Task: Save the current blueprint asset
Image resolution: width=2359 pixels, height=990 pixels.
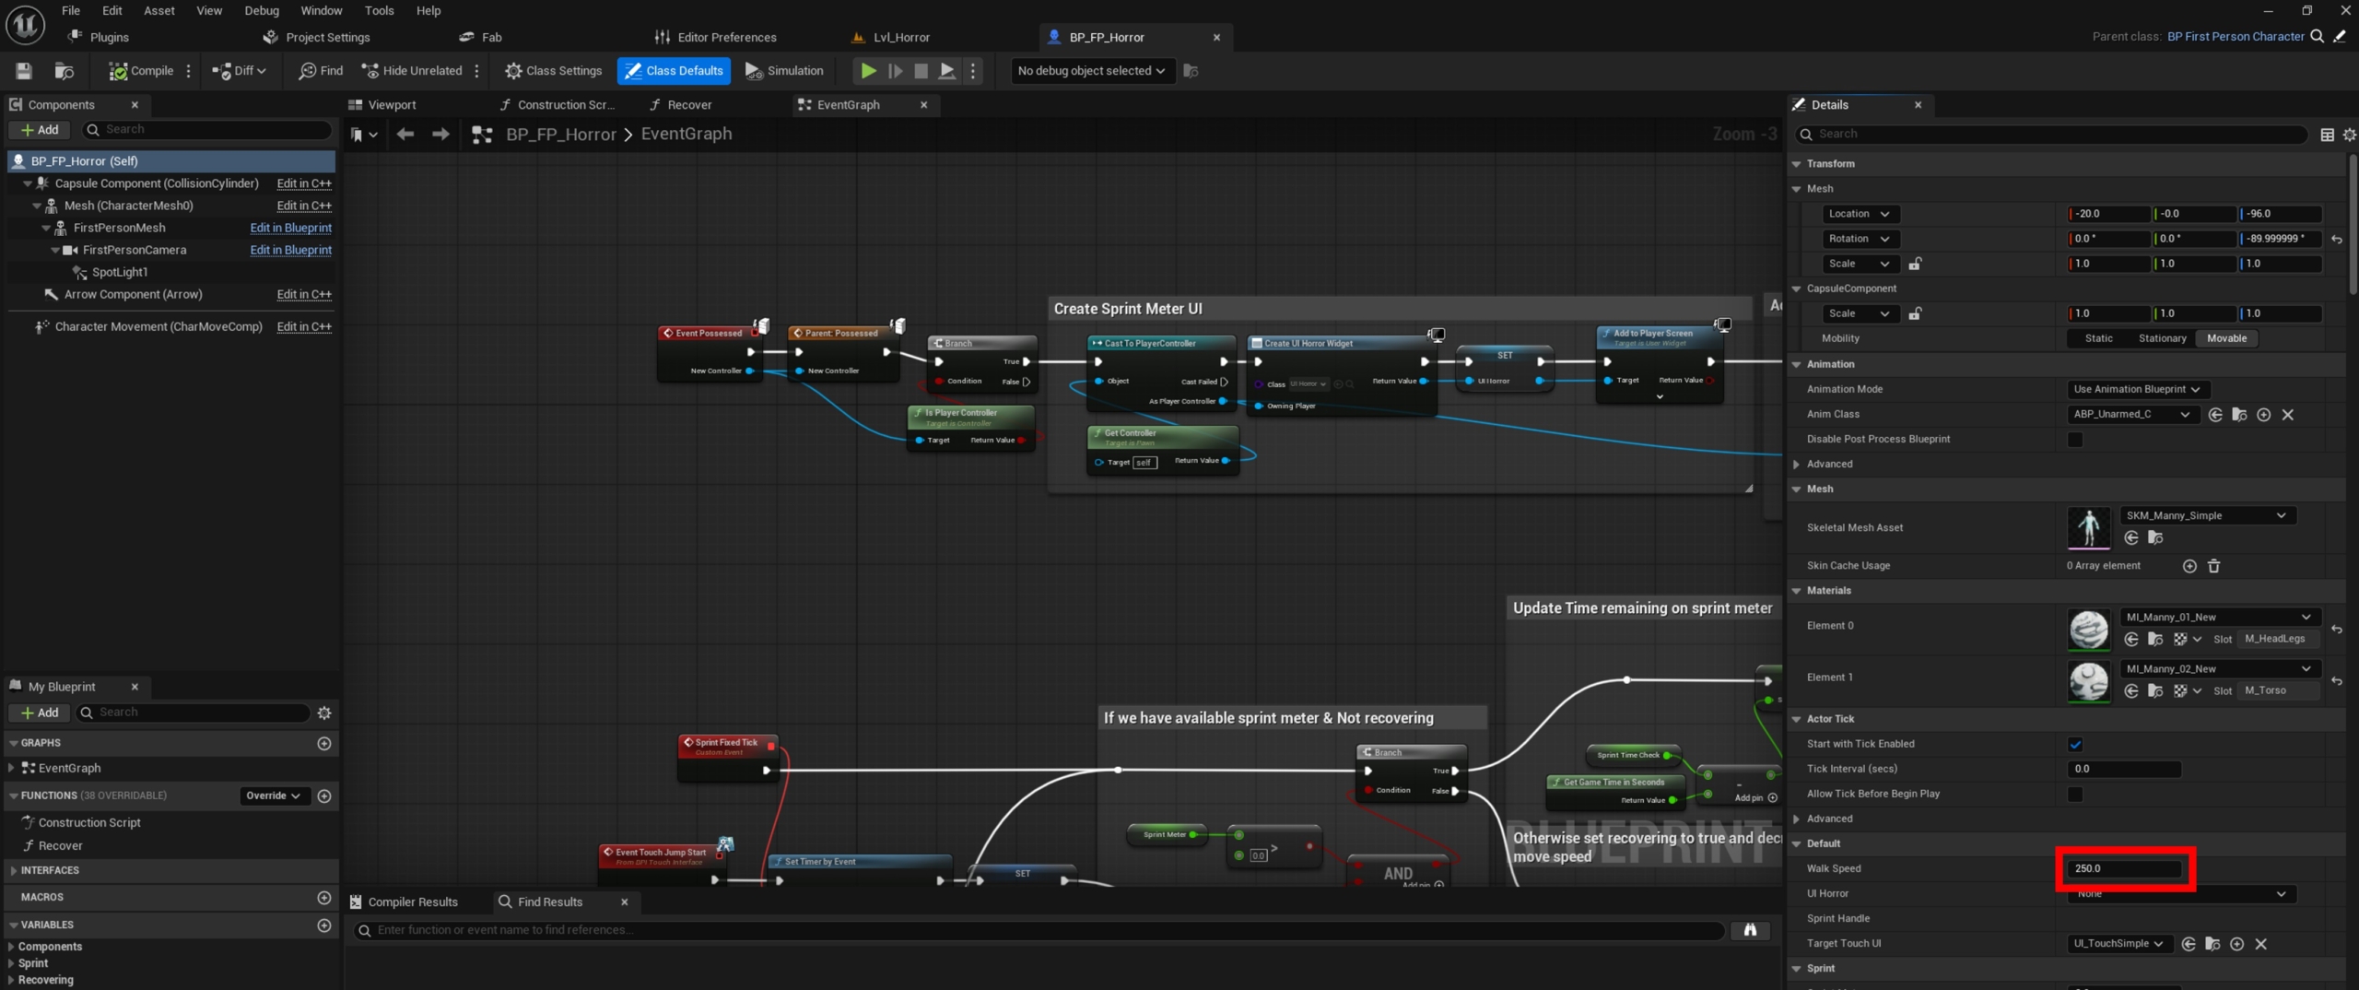Action: (x=24, y=71)
